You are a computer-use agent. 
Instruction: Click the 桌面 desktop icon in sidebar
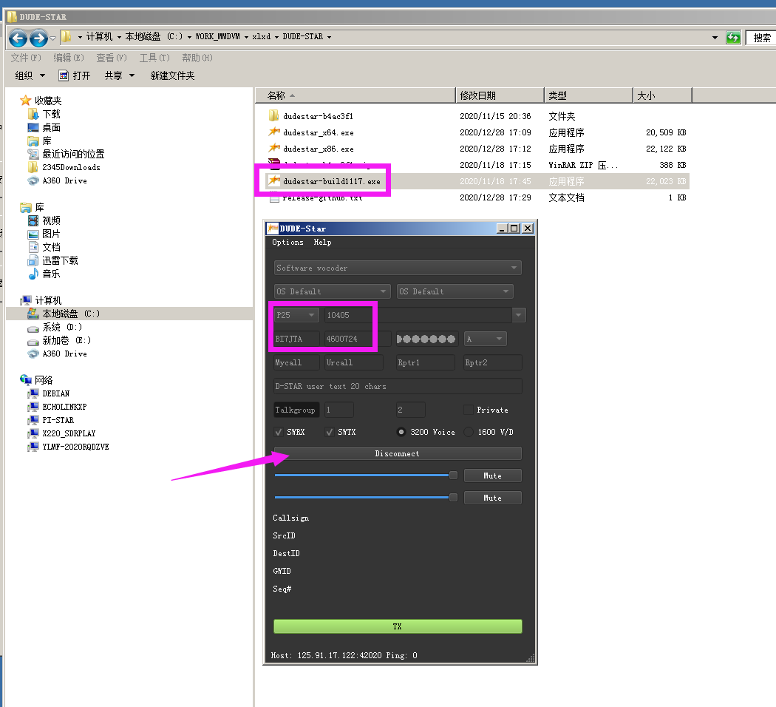(x=33, y=127)
